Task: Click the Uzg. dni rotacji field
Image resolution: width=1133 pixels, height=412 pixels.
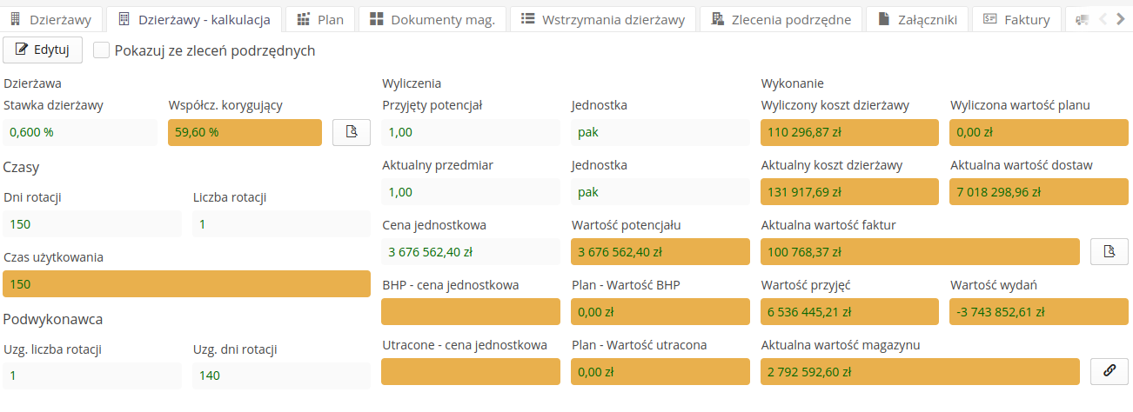Action: pyautogui.click(x=281, y=375)
